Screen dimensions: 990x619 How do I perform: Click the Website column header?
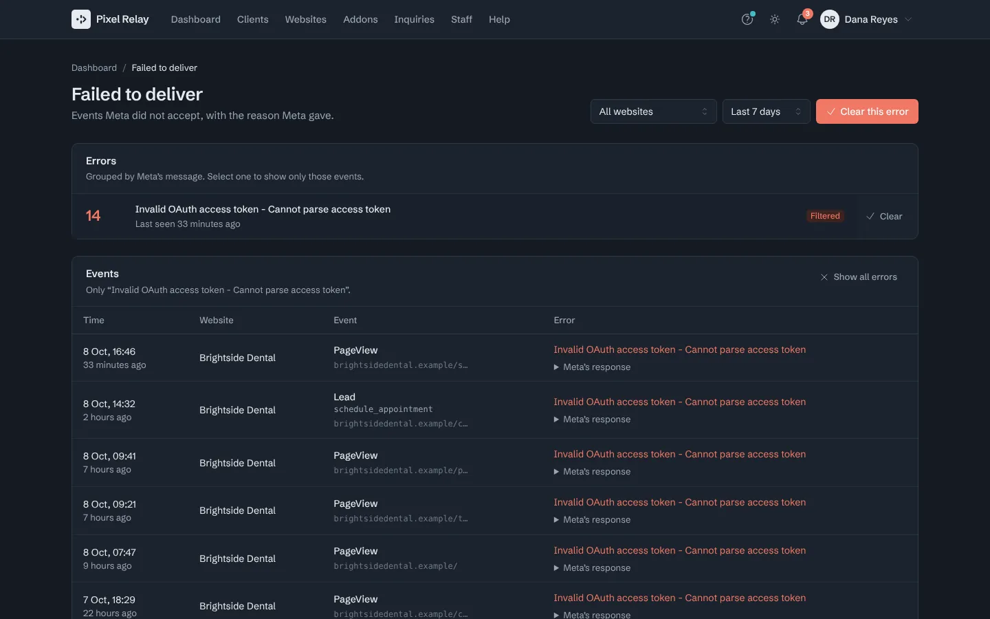(217, 321)
